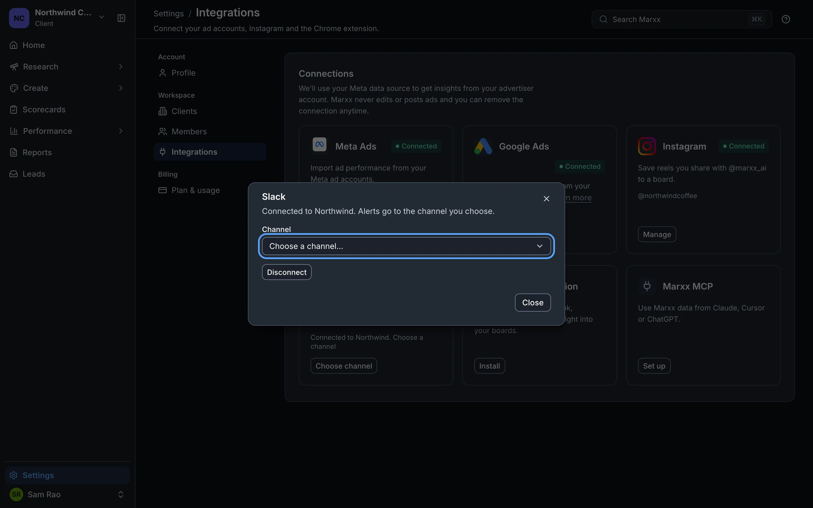
Task: Click the help question mark icon
Action: point(786,19)
